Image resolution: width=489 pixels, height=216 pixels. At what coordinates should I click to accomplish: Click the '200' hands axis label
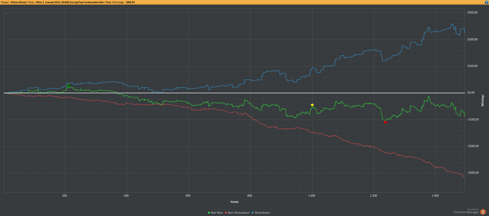click(x=65, y=196)
